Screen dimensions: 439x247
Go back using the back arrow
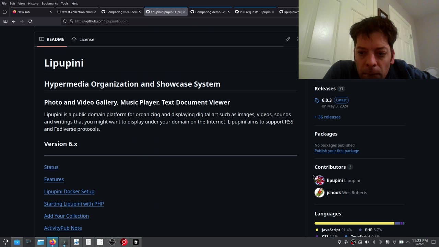tap(14, 21)
